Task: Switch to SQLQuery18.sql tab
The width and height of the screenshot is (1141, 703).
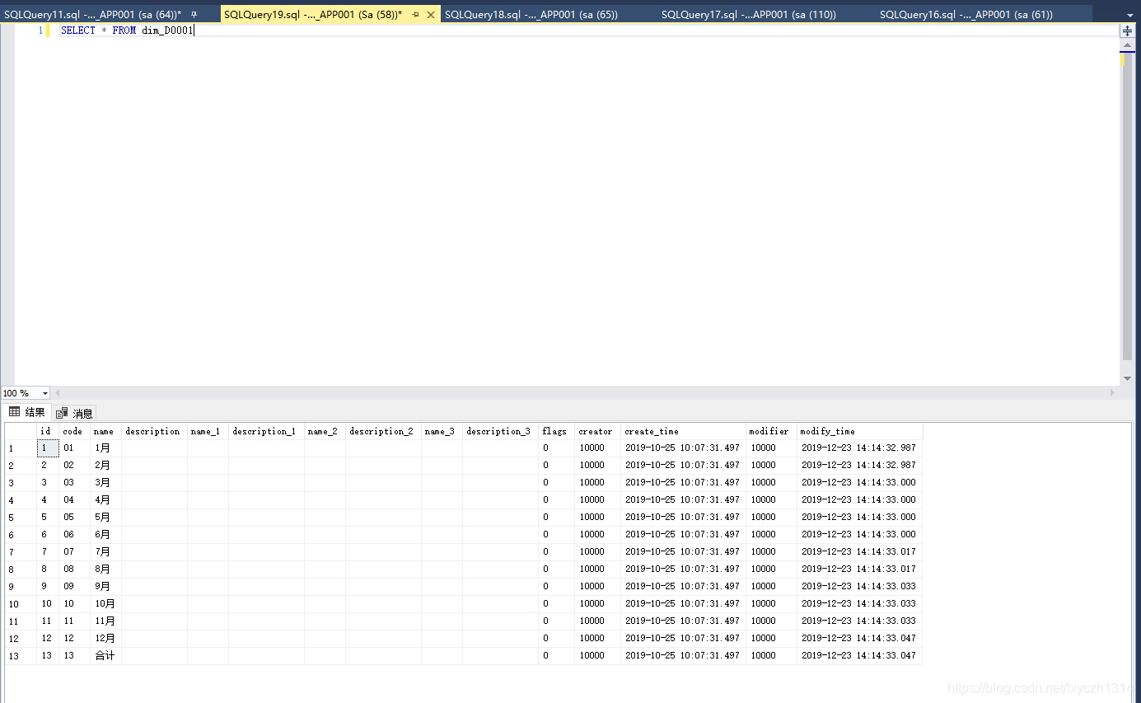Action: [x=531, y=15]
